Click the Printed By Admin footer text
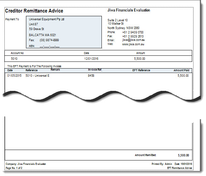 [162, 164]
